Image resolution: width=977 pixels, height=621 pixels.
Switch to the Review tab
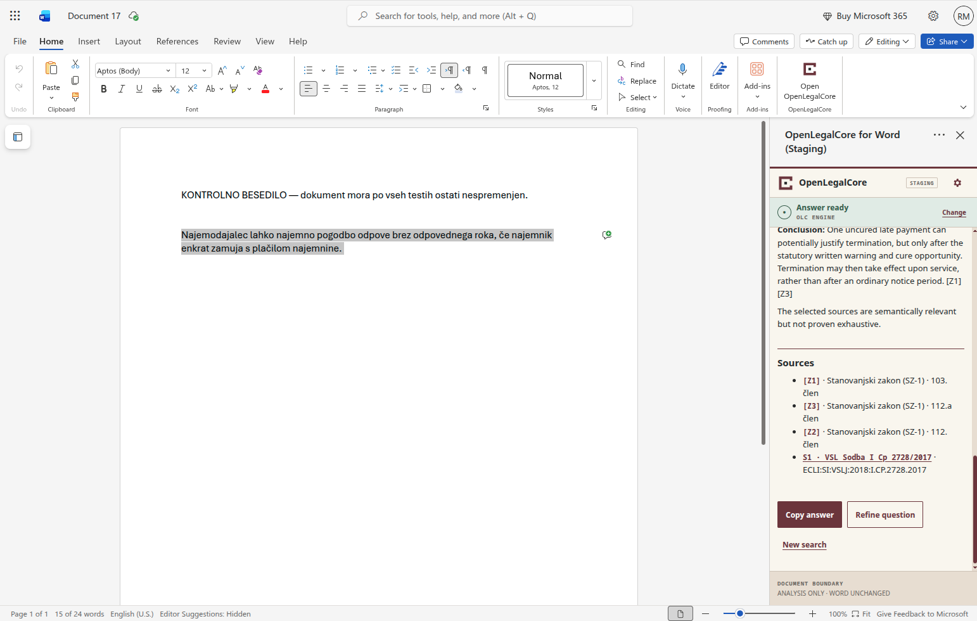click(x=227, y=41)
